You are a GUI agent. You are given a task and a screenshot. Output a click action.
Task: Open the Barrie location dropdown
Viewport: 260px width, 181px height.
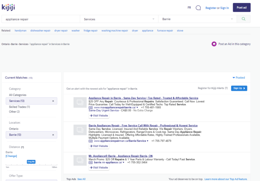click(197, 19)
